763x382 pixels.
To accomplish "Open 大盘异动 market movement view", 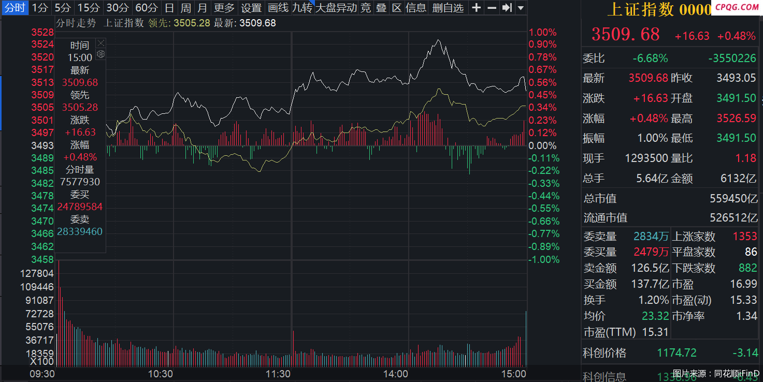I will click(336, 8).
